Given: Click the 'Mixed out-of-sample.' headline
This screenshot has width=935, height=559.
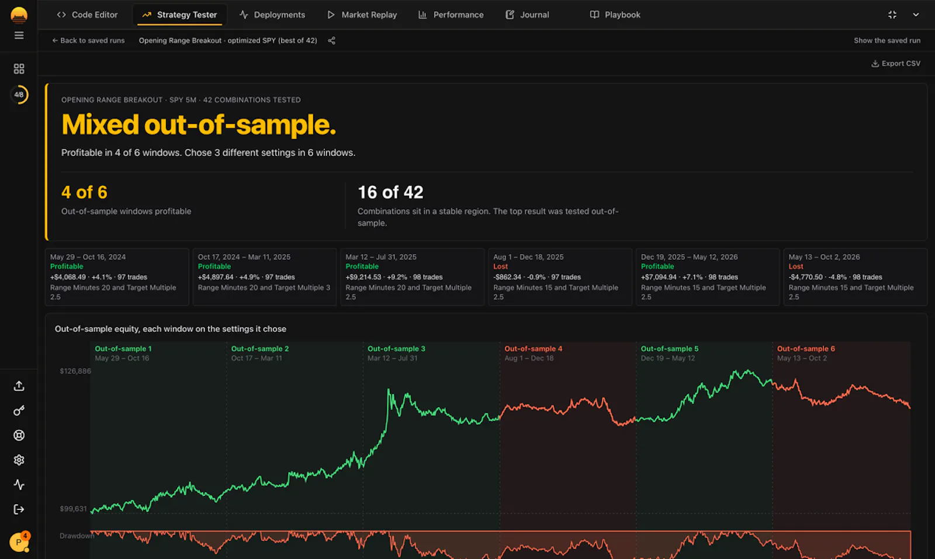Looking at the screenshot, I should 199,124.
